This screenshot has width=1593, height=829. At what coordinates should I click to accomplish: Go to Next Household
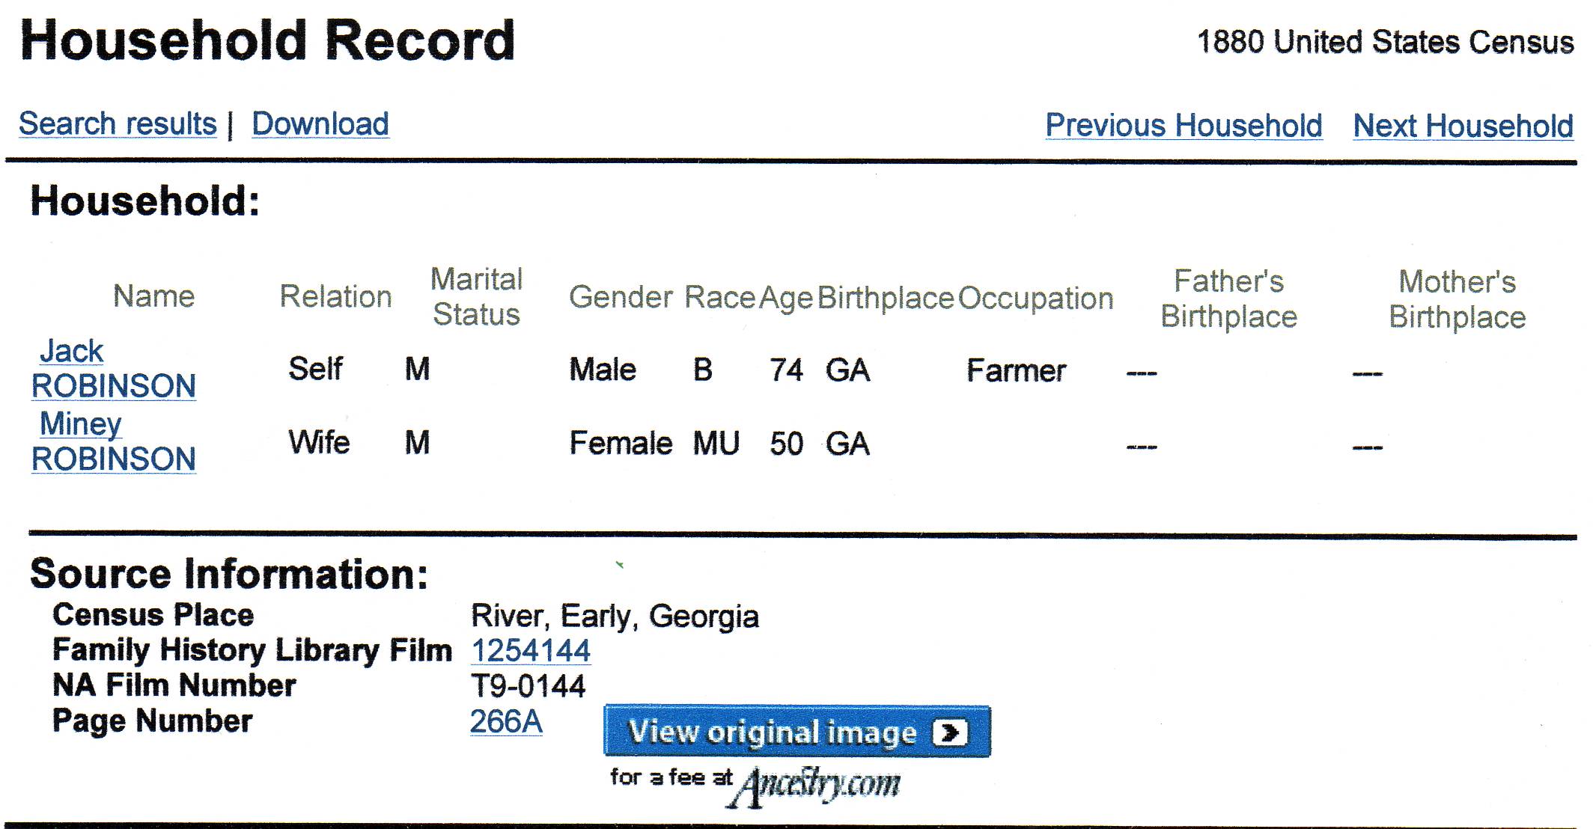[1463, 126]
